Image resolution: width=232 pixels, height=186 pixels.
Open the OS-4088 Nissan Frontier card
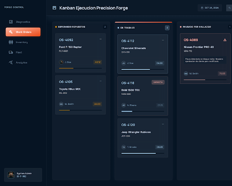coord(205,59)
